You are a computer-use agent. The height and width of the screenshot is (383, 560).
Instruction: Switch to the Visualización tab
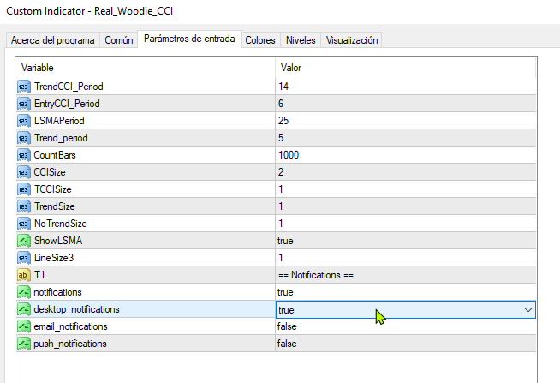[x=352, y=40]
